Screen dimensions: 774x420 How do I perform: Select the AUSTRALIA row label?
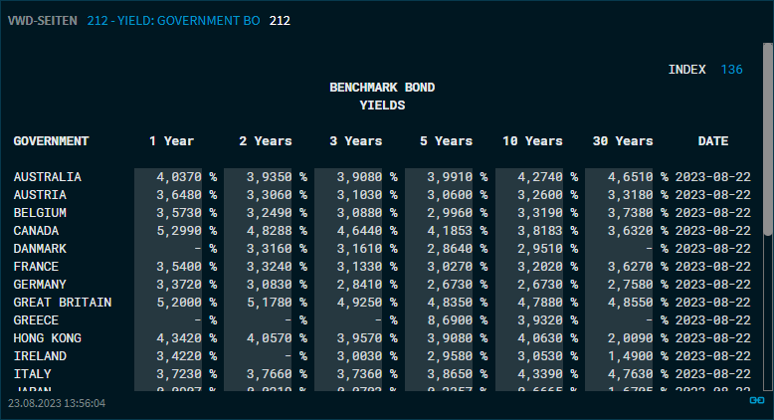(47, 177)
